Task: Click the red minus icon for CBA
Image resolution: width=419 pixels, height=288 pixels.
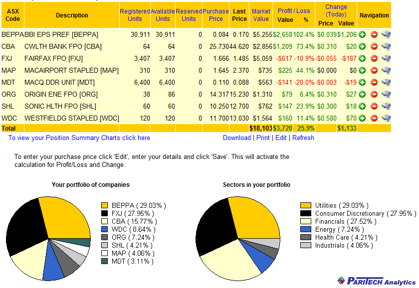Action: click(374, 46)
